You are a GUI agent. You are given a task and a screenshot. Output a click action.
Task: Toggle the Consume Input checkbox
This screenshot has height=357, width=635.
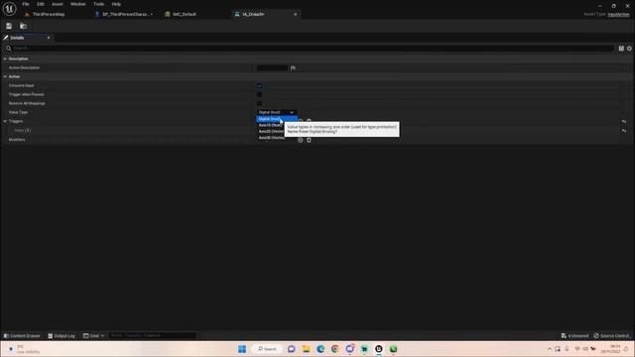coord(259,85)
